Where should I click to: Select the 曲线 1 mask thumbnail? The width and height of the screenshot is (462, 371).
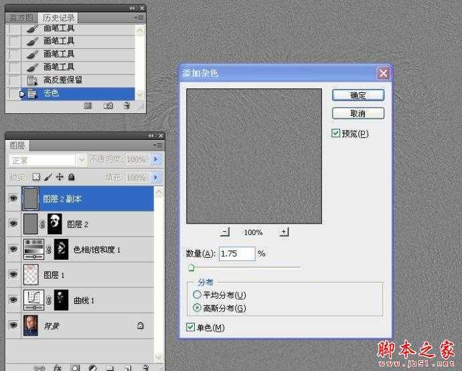pos(62,300)
